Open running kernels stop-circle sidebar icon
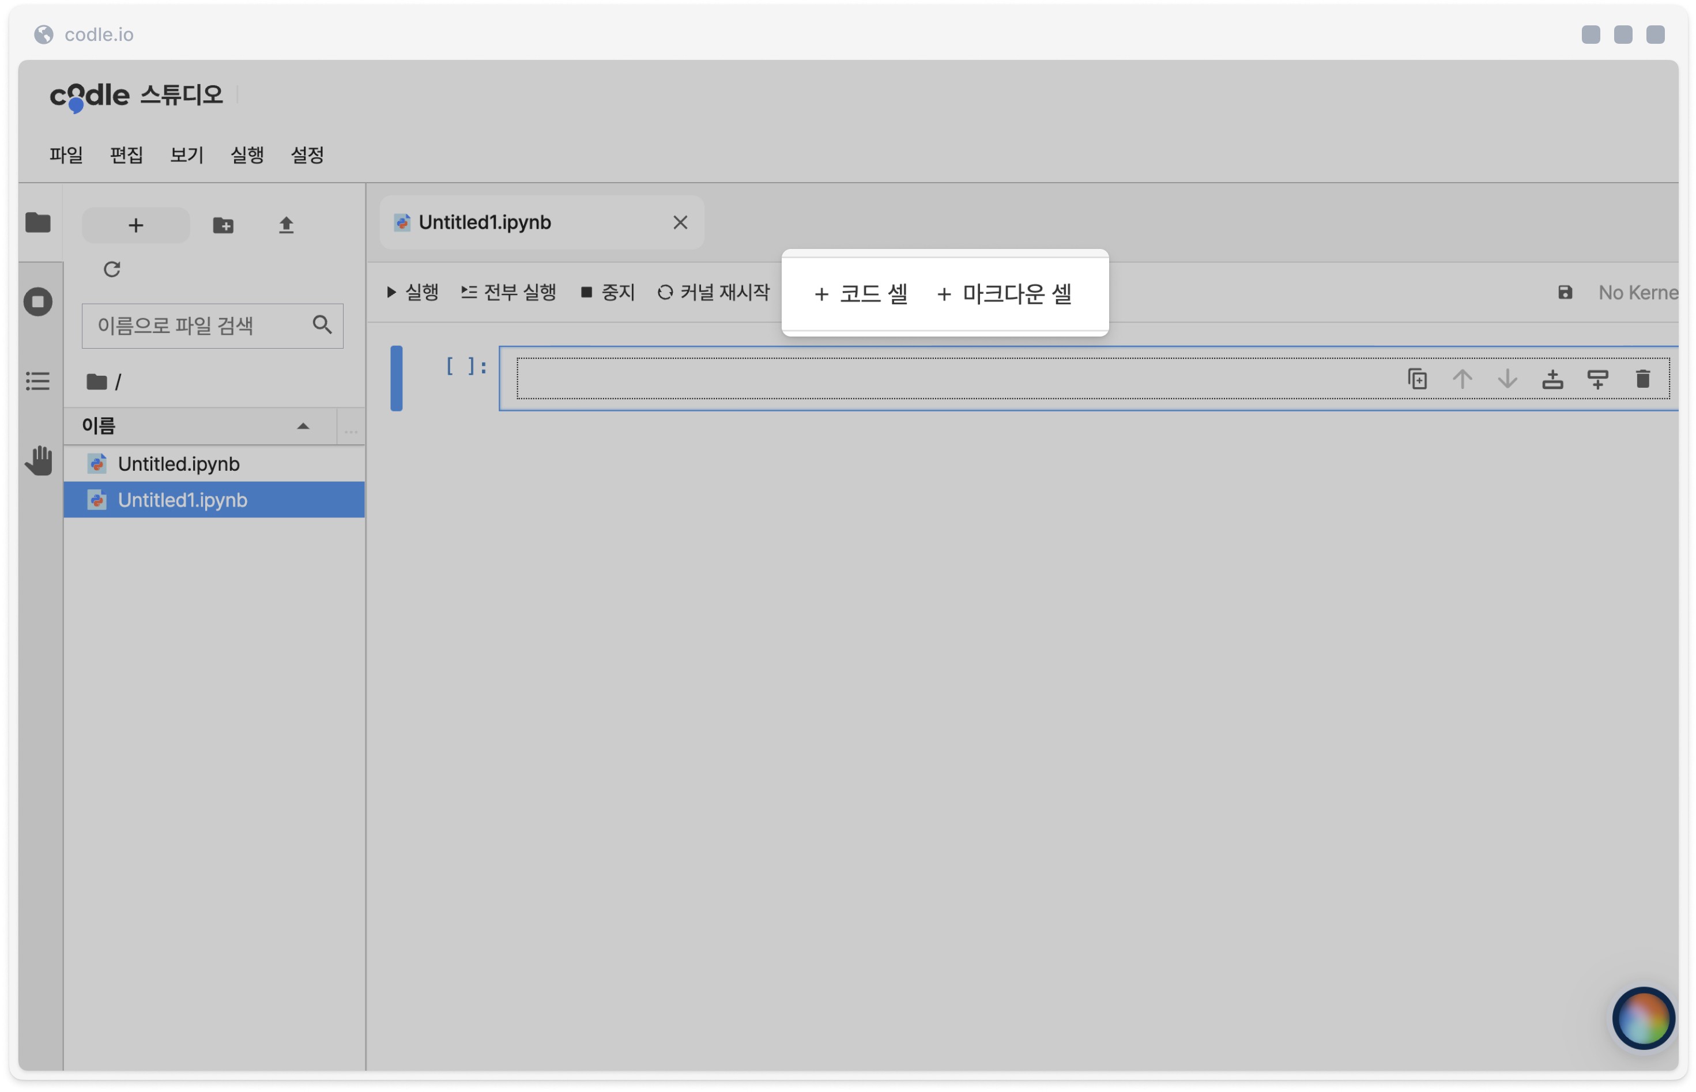This screenshot has width=1696, height=1092. click(x=37, y=302)
